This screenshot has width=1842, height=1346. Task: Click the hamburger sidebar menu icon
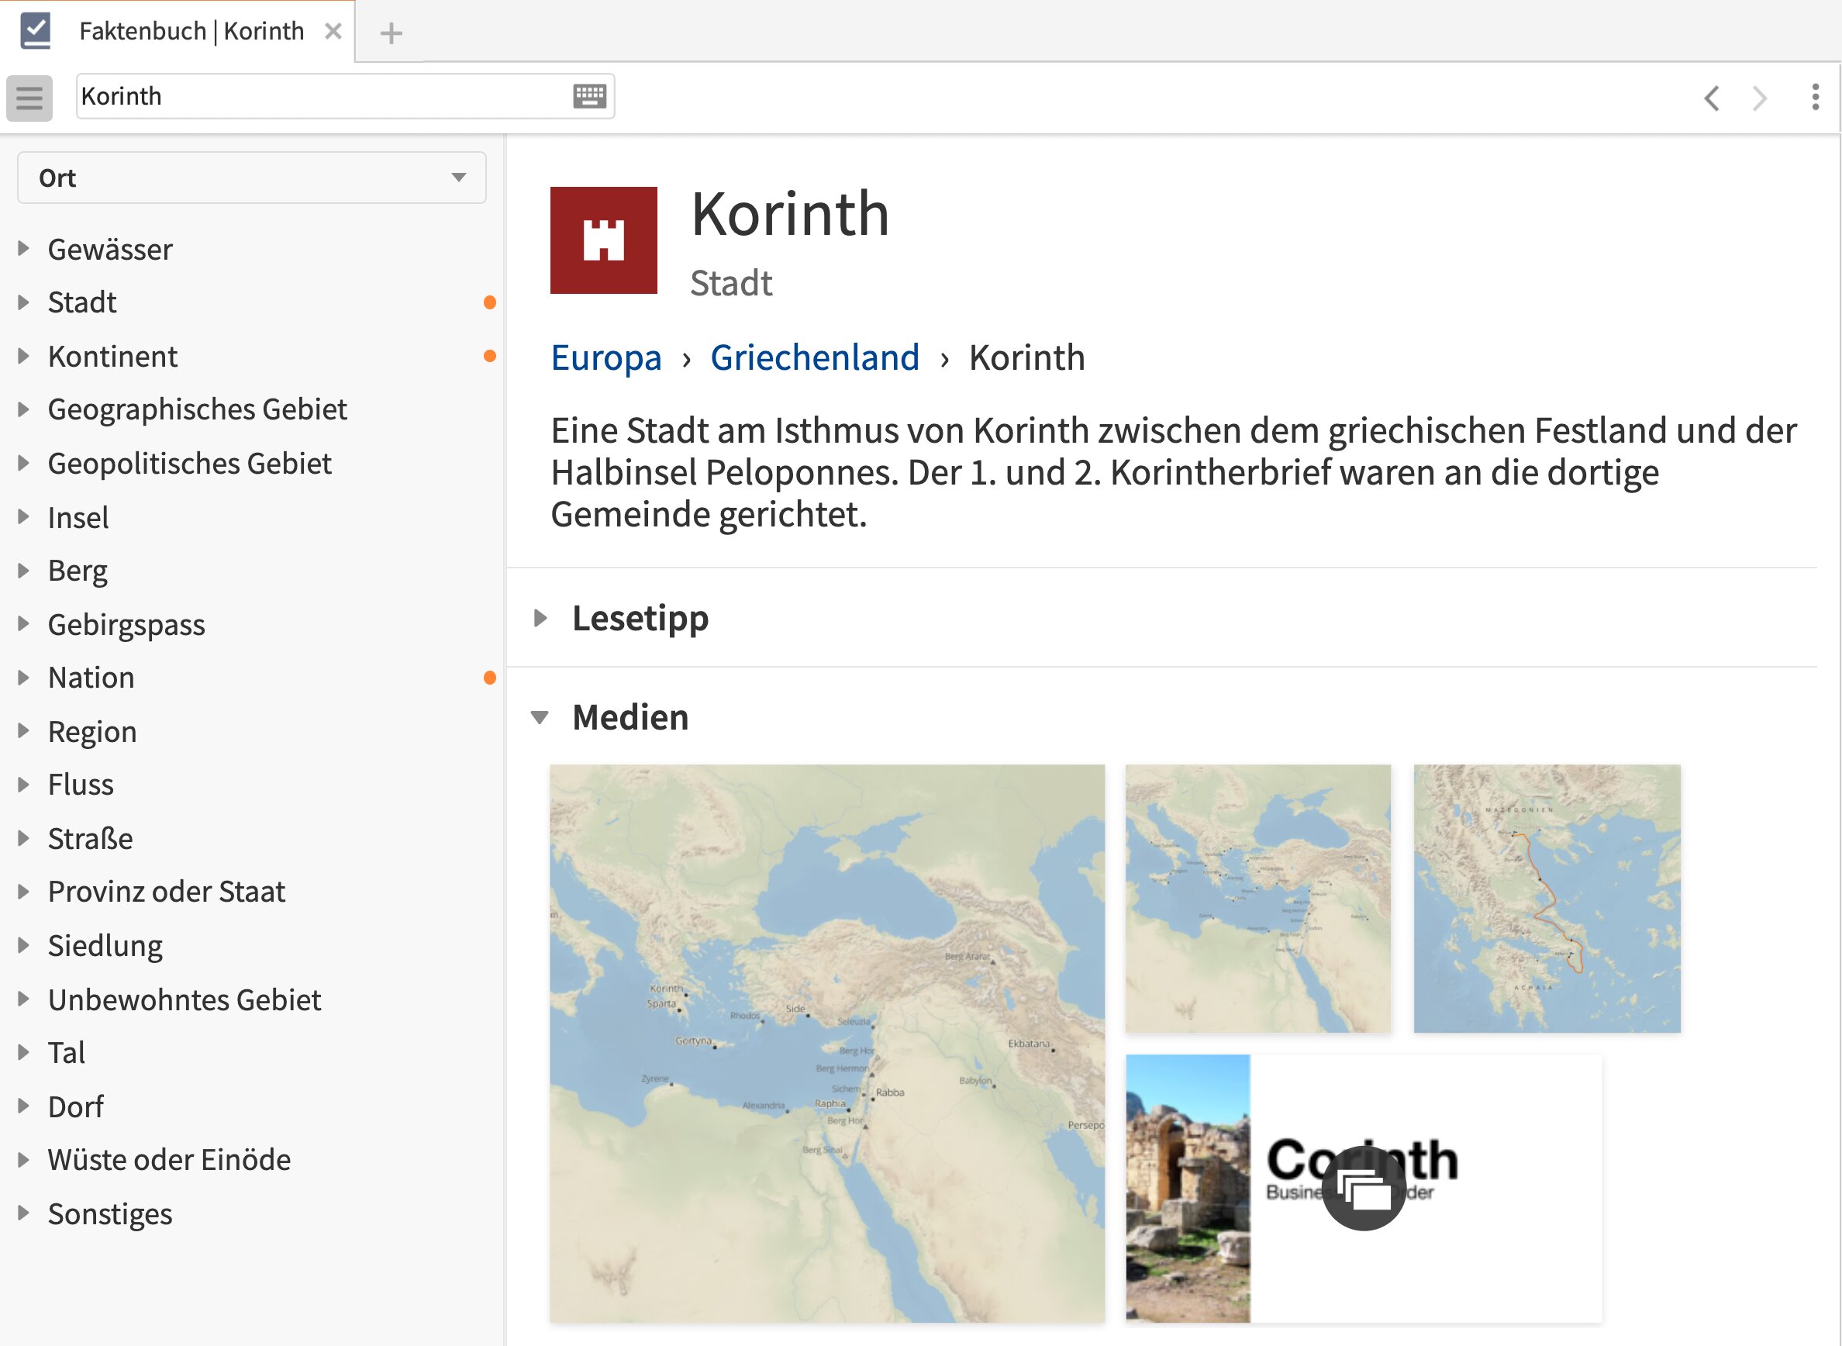[x=29, y=98]
